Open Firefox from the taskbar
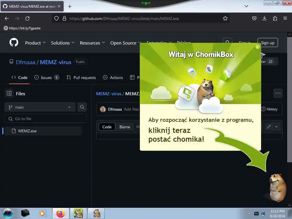The height and width of the screenshot is (219, 292). click(61, 213)
